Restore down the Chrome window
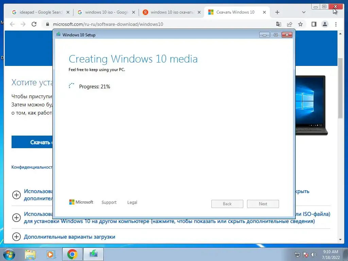The height and width of the screenshot is (261, 348). (x=324, y=7)
